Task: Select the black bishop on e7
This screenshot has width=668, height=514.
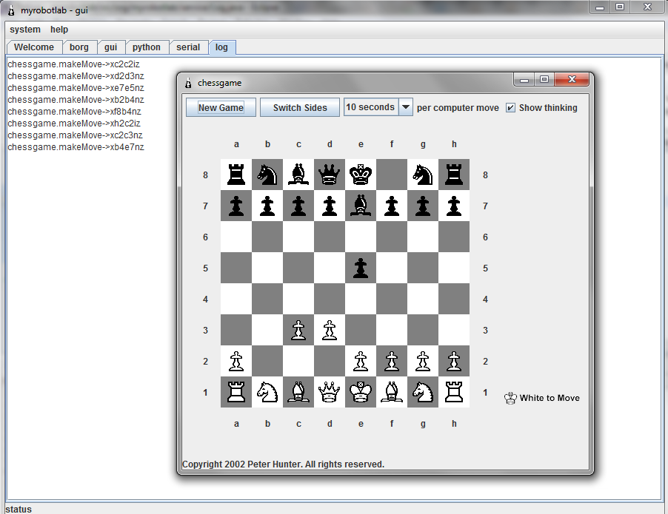Action: tap(361, 206)
